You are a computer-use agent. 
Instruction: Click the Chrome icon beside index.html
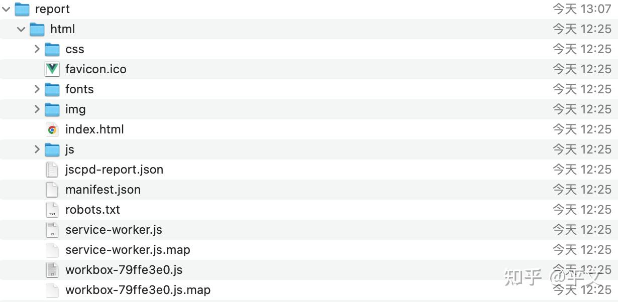pyautogui.click(x=52, y=129)
